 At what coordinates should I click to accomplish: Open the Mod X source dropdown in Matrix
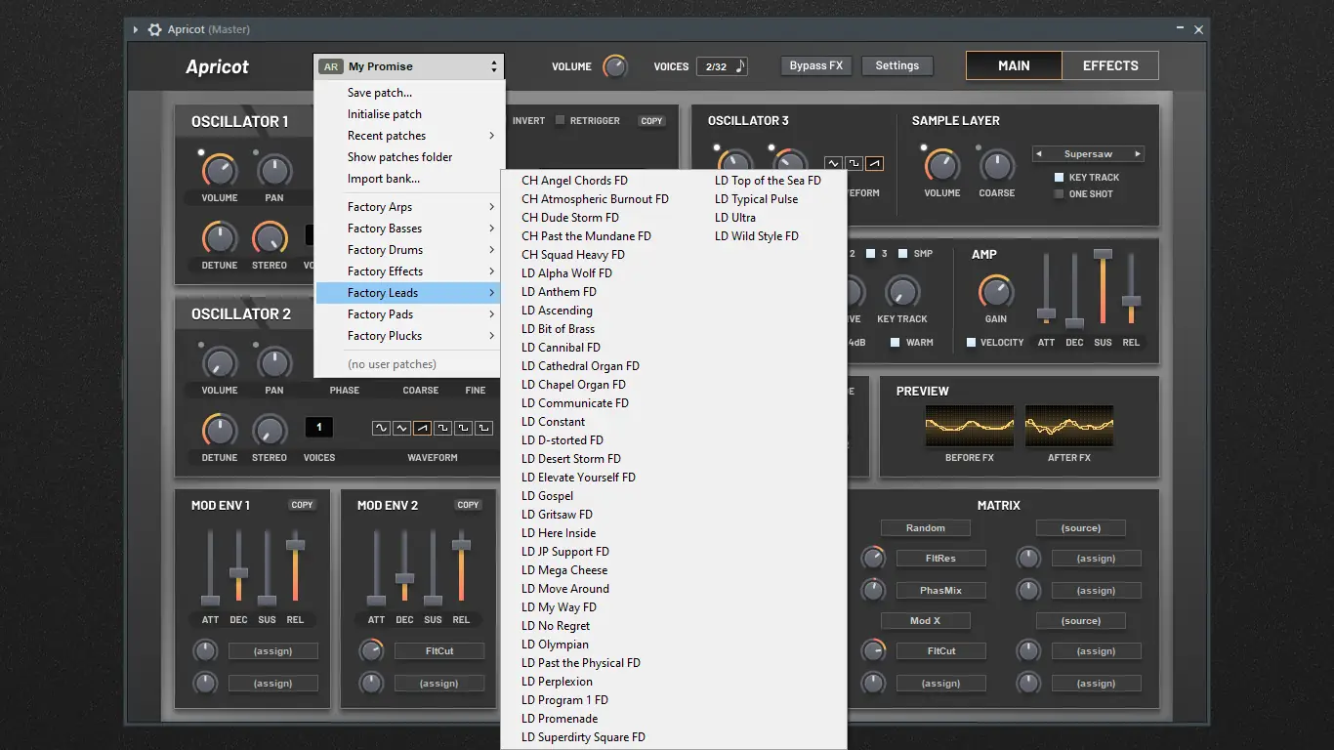pos(926,621)
